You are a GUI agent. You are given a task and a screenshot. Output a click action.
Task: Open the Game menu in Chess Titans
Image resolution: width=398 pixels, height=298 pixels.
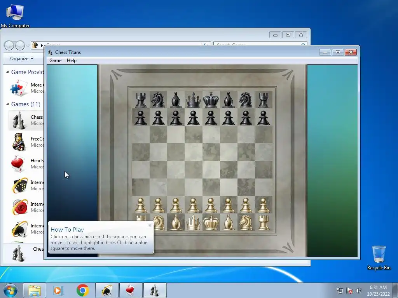pyautogui.click(x=55, y=61)
